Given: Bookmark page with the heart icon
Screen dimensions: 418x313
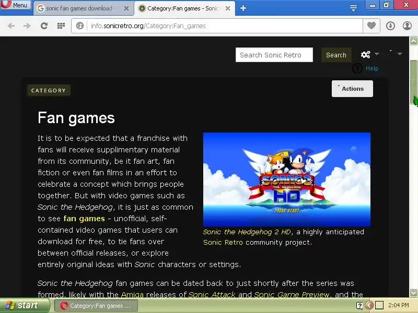Looking at the screenshot, I should tap(371, 26).
